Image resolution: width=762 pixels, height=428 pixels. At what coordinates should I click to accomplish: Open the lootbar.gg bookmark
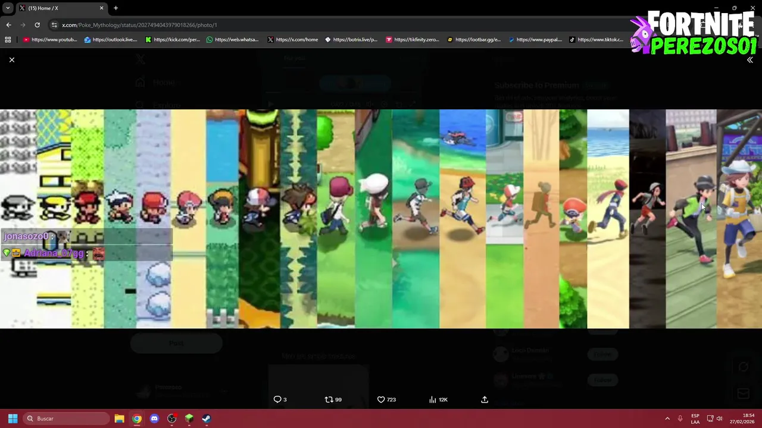[x=474, y=40]
